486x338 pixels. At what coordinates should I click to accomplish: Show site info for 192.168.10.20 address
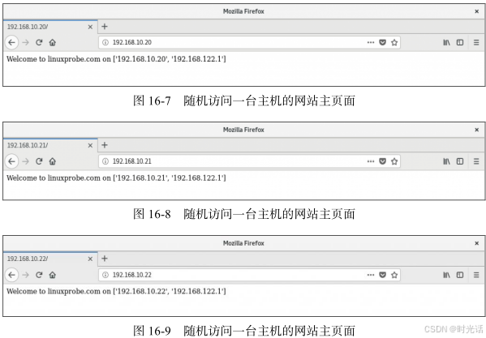(105, 42)
